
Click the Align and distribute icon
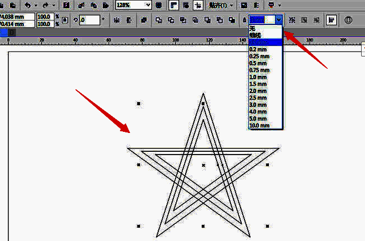[331, 20]
